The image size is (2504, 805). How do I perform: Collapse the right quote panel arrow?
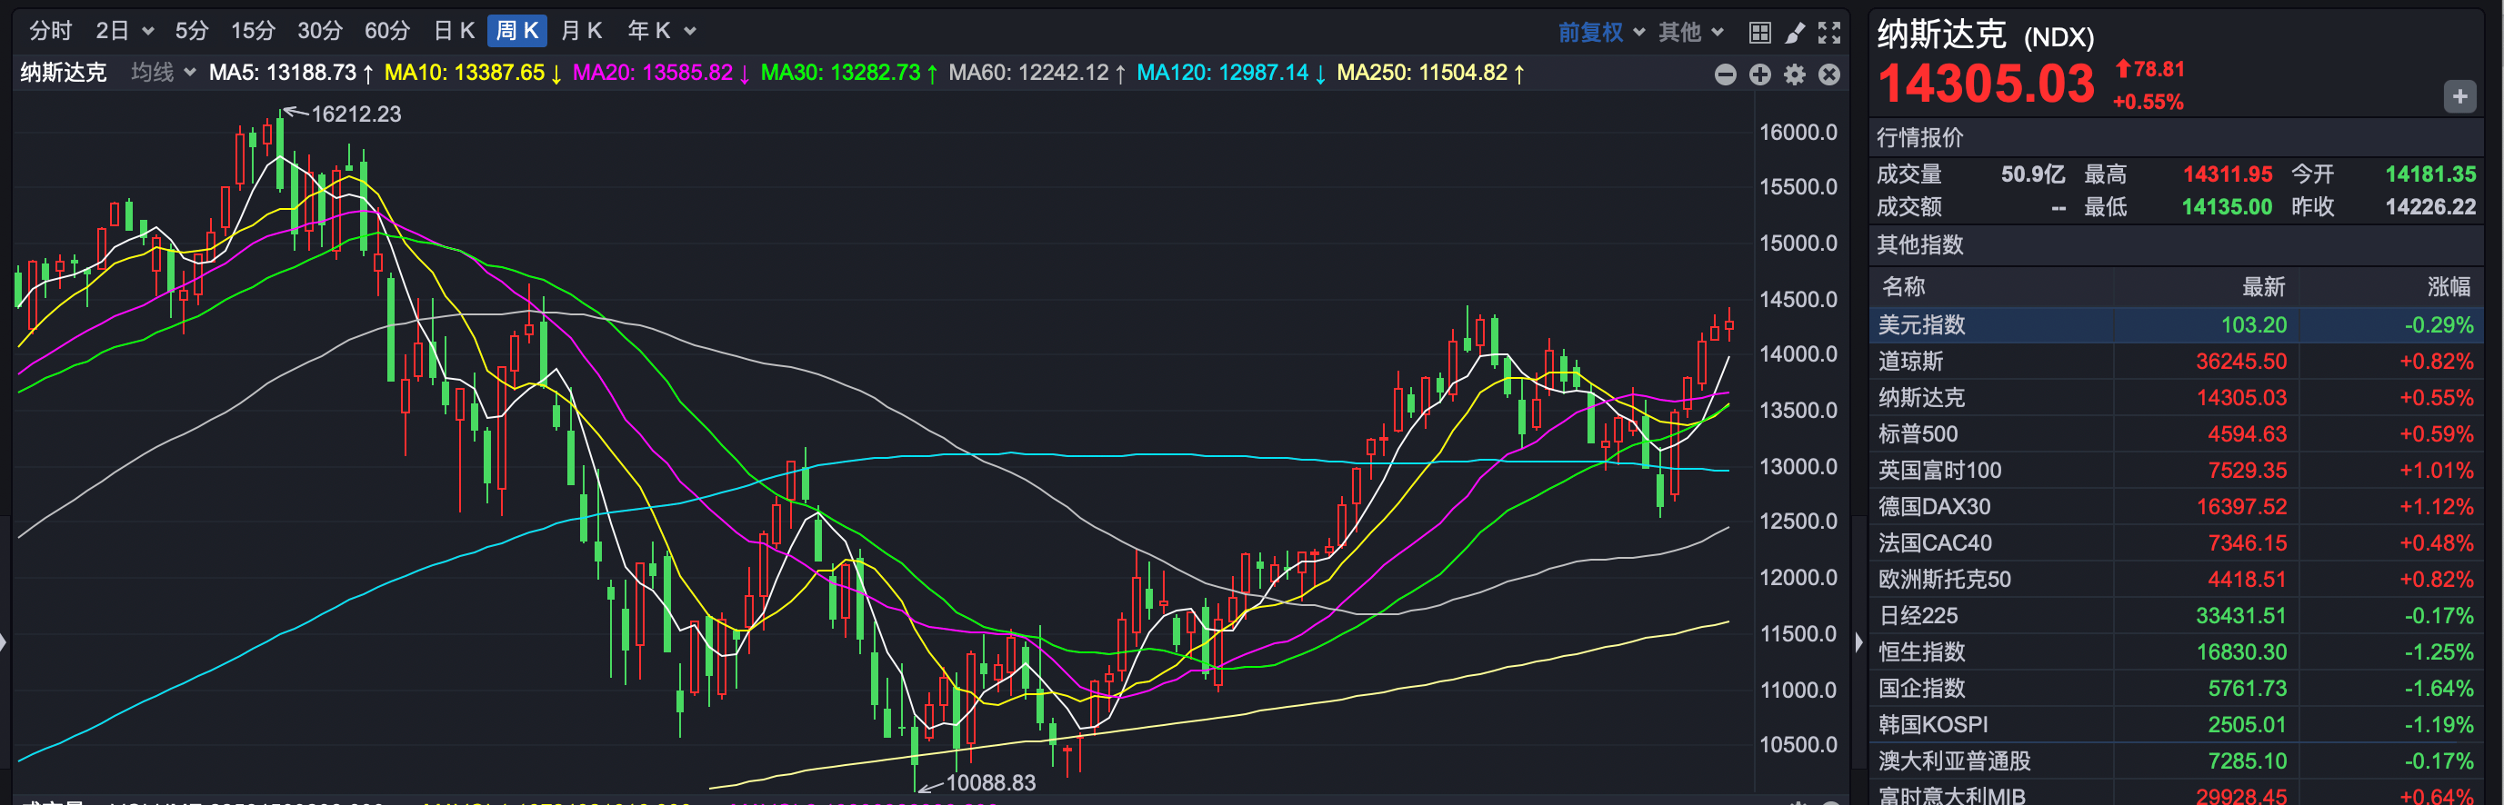(1858, 643)
